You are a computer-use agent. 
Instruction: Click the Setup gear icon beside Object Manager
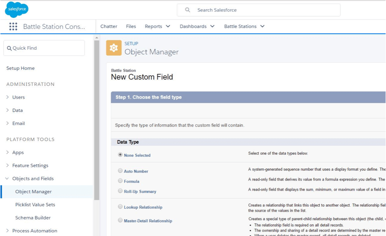(114, 48)
